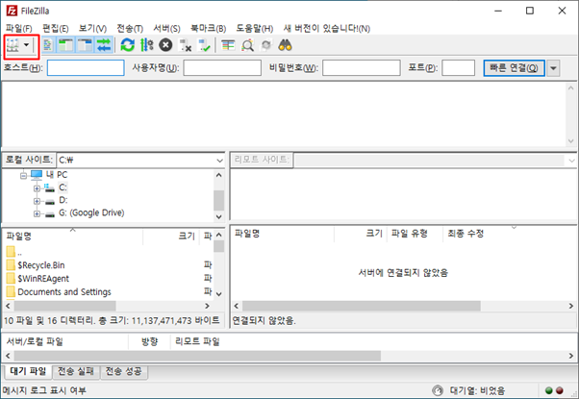
Task: Click the binoculars file search icon
Action: tap(285, 45)
